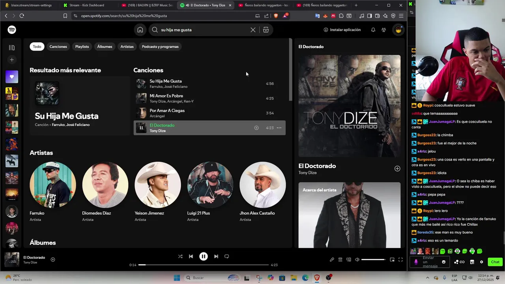The width and height of the screenshot is (505, 284).
Task: Select the Canciones filter chip
Action: (58, 47)
